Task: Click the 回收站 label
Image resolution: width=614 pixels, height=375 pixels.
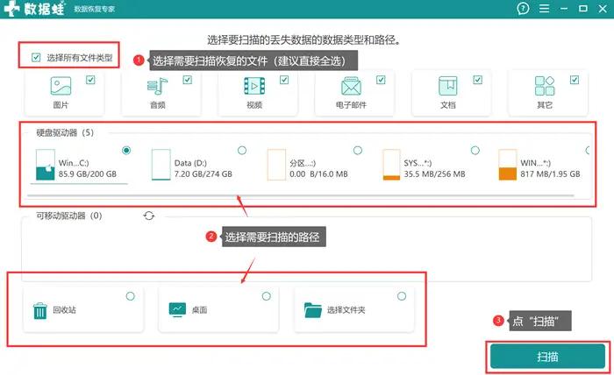Action: click(x=65, y=309)
